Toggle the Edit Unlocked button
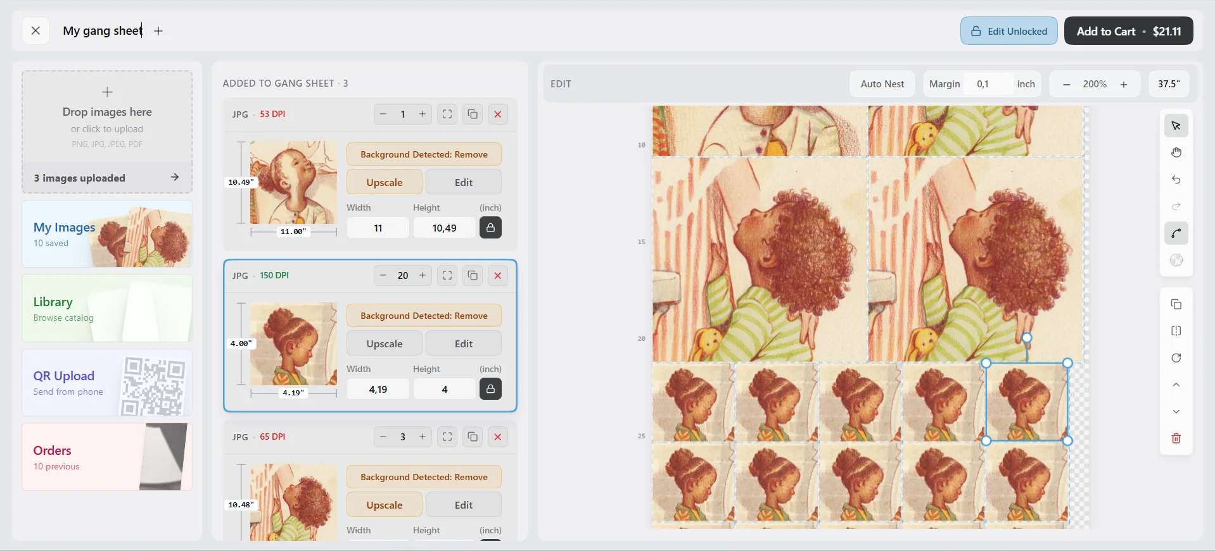1215x551 pixels. (x=1008, y=31)
